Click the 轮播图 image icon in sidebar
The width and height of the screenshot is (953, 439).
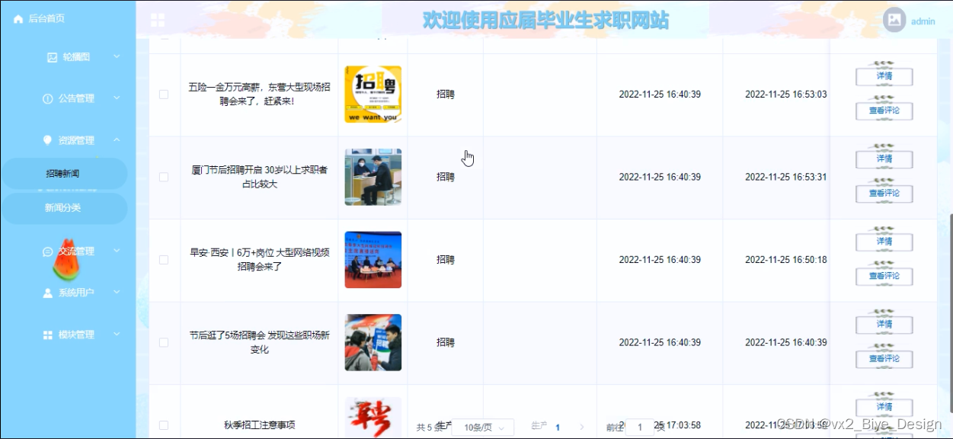tap(52, 57)
